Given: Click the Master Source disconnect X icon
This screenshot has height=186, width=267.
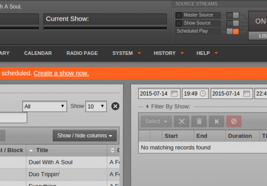Looking at the screenshot, I should pyautogui.click(x=179, y=15).
